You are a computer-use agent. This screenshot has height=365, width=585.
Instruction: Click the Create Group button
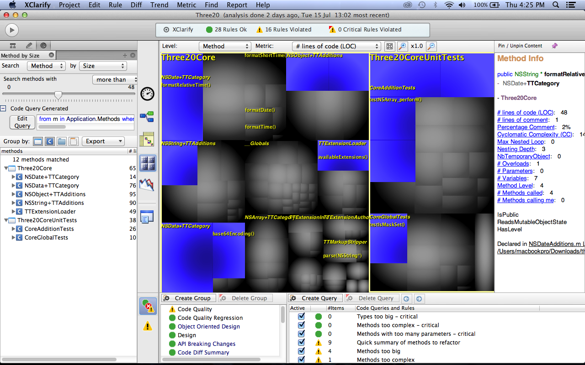188,298
